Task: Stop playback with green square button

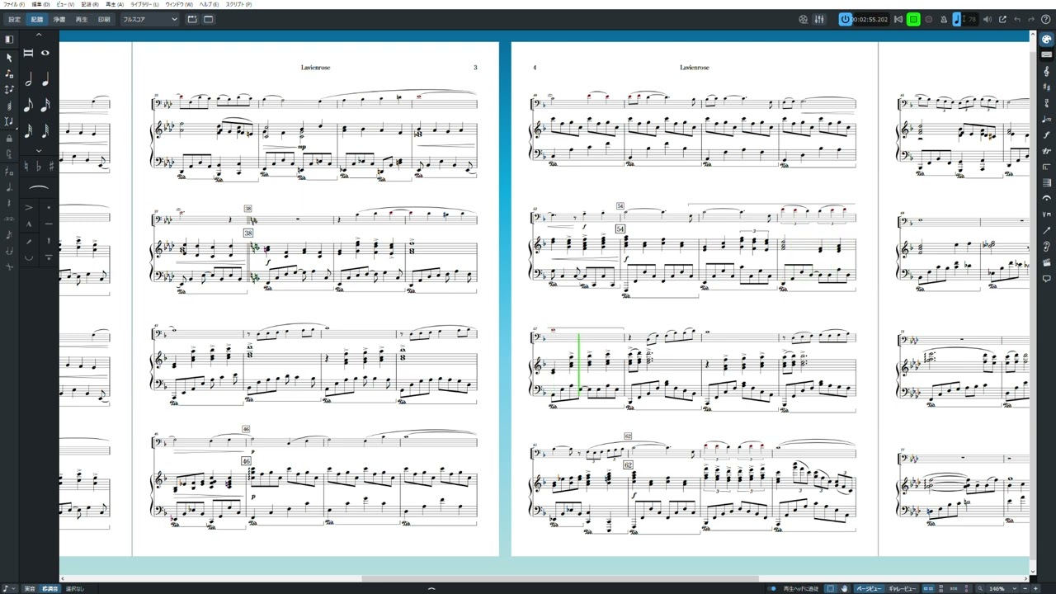Action: pyautogui.click(x=913, y=19)
